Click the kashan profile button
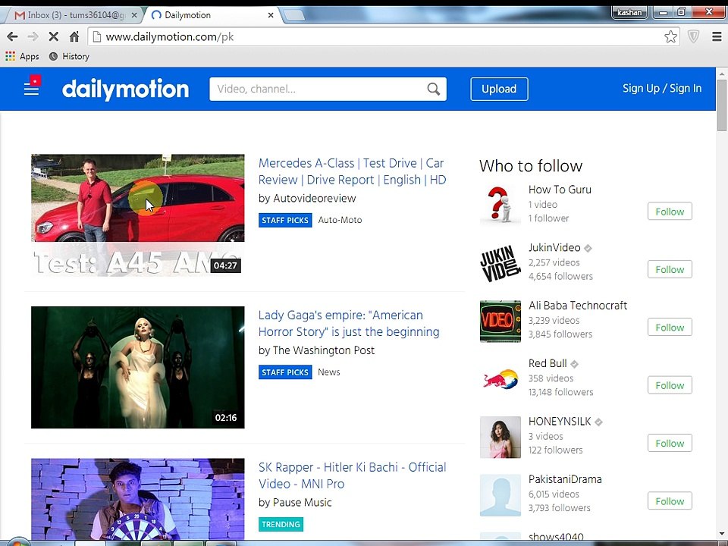728x546 pixels. click(629, 12)
